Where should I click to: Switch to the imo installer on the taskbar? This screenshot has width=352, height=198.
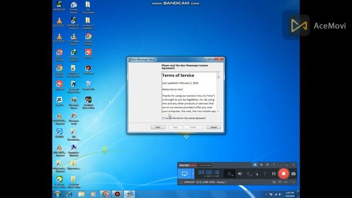coord(129,194)
